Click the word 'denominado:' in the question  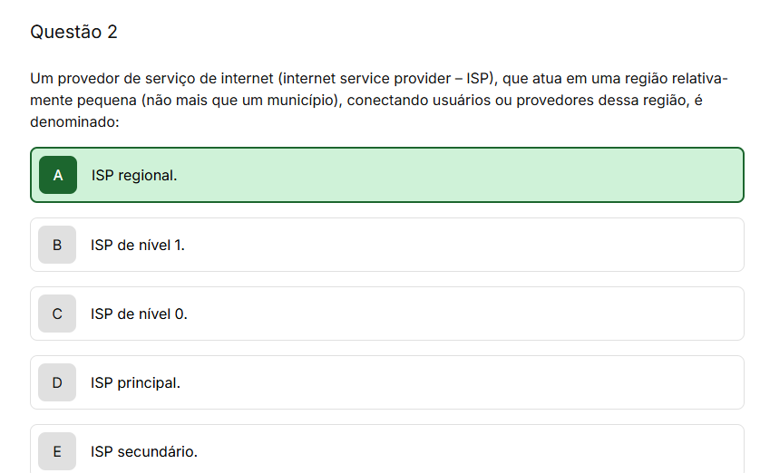[74, 121]
